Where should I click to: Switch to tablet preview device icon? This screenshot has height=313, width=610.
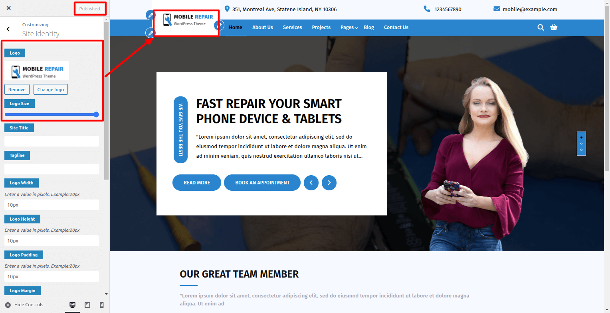87,305
